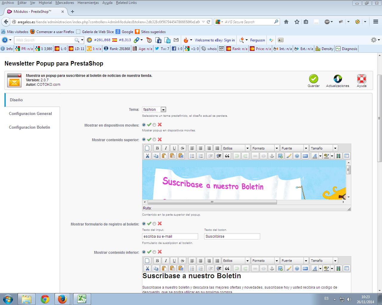Open the Tamaño dropdown in the lower editor
The height and width of the screenshot is (305, 382).
click(x=323, y=261)
